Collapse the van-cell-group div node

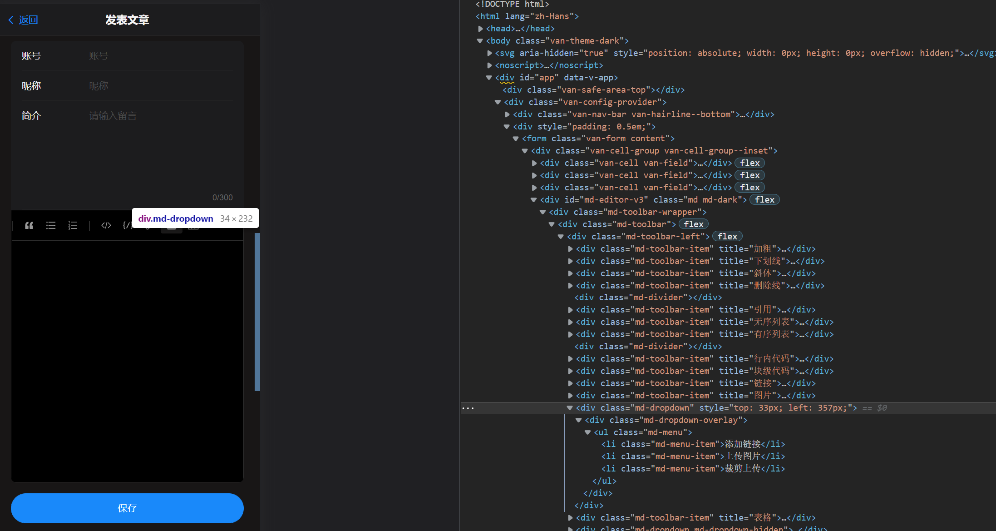point(525,151)
